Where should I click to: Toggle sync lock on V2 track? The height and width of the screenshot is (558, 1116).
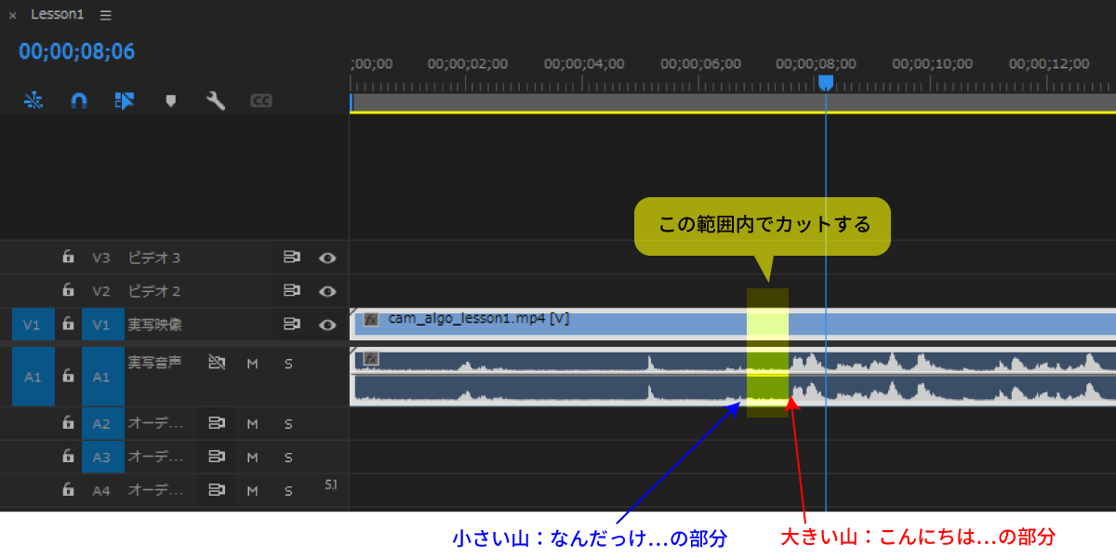pos(291,290)
